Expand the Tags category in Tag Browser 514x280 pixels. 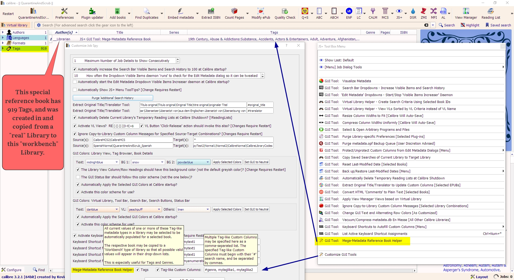click(3, 49)
